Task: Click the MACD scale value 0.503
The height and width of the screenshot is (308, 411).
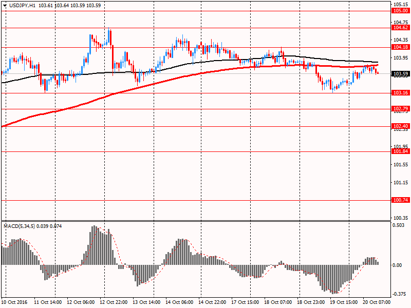Action: pos(399,225)
